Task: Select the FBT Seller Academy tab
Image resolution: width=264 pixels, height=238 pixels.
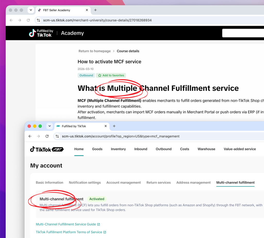Action: pos(63,10)
